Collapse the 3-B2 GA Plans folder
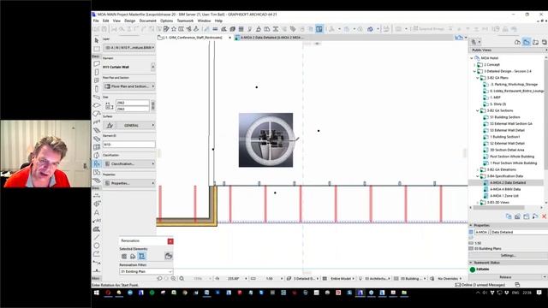This screenshot has height=308, width=548. click(478, 78)
